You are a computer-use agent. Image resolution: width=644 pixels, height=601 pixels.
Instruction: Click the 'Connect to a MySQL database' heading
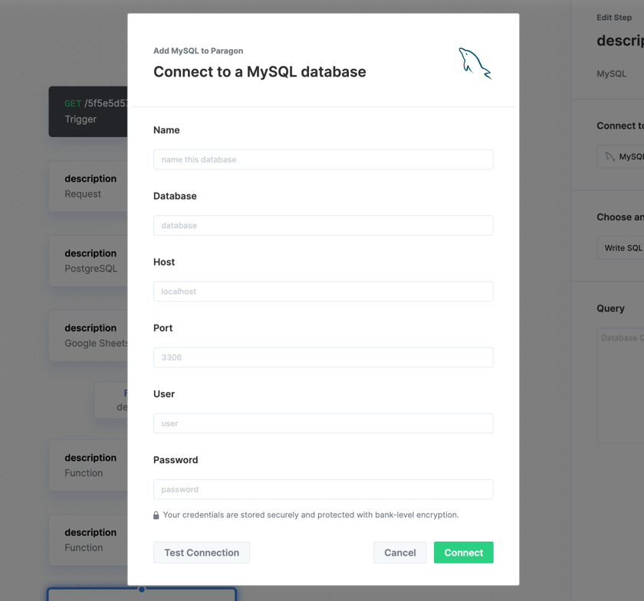[x=260, y=72]
